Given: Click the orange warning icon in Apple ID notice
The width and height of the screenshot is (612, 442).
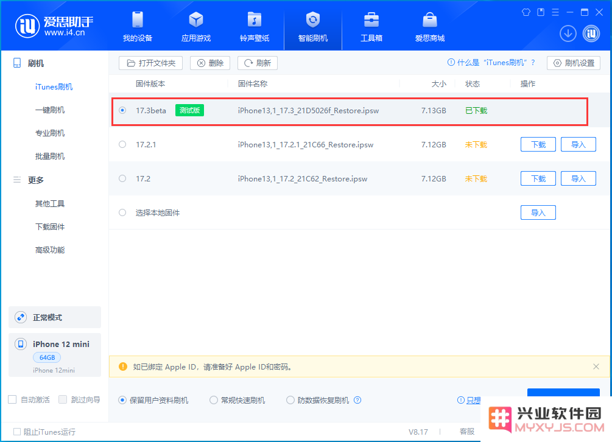Looking at the screenshot, I should 122,367.
